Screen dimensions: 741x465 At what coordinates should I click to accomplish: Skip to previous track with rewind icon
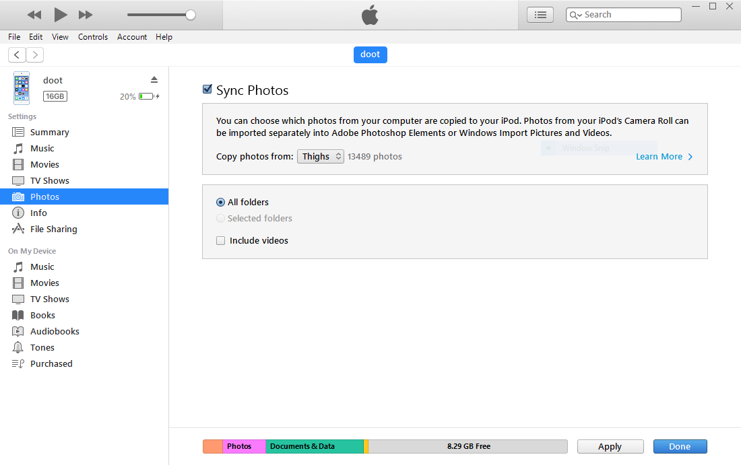pyautogui.click(x=34, y=15)
